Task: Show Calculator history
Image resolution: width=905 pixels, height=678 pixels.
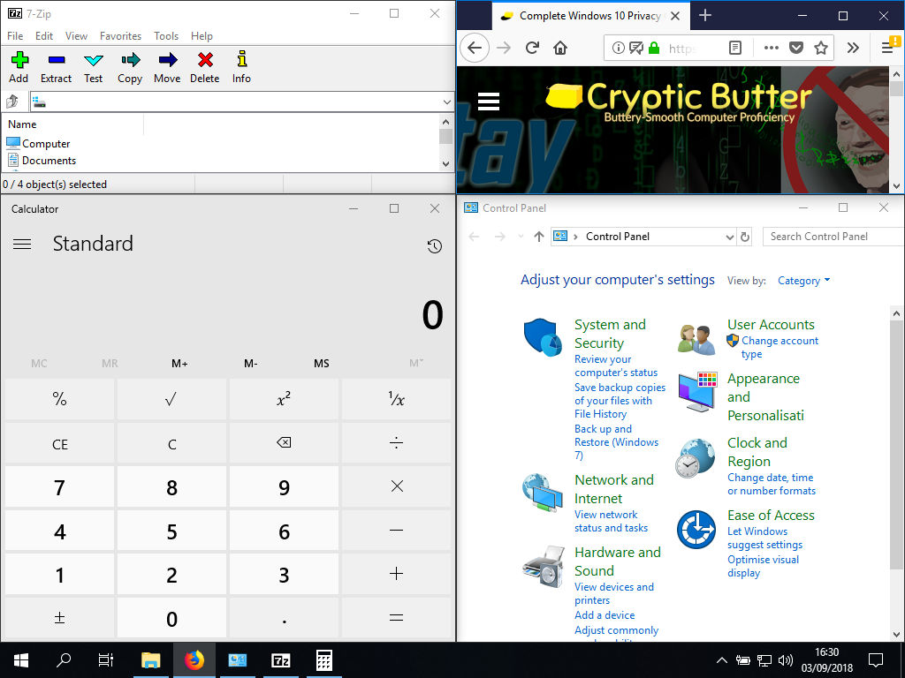Action: pos(435,246)
